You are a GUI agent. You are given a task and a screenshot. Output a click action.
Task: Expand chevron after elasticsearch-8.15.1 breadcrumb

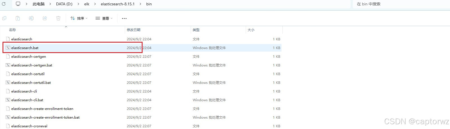(x=140, y=4)
